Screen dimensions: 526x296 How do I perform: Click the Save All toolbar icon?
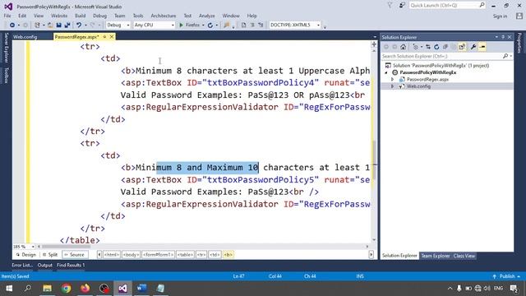[x=67, y=25]
